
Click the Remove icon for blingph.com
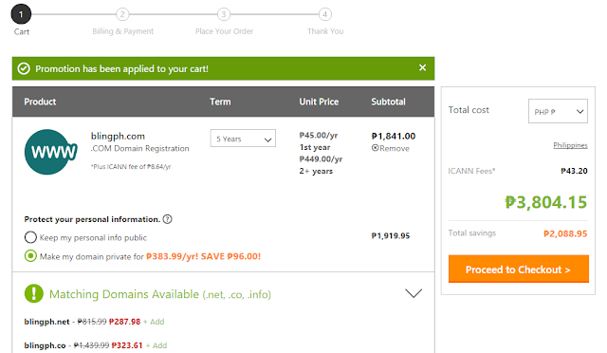coord(376,148)
